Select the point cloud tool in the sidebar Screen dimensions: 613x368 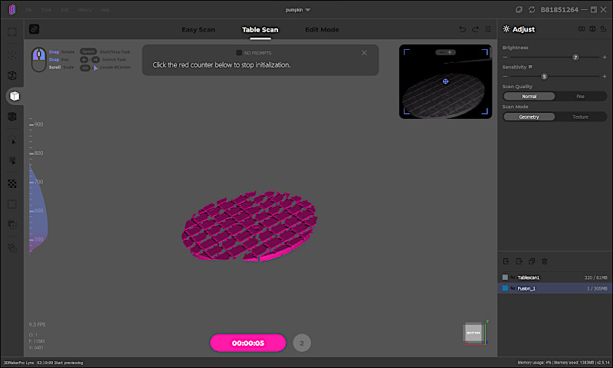(x=12, y=54)
